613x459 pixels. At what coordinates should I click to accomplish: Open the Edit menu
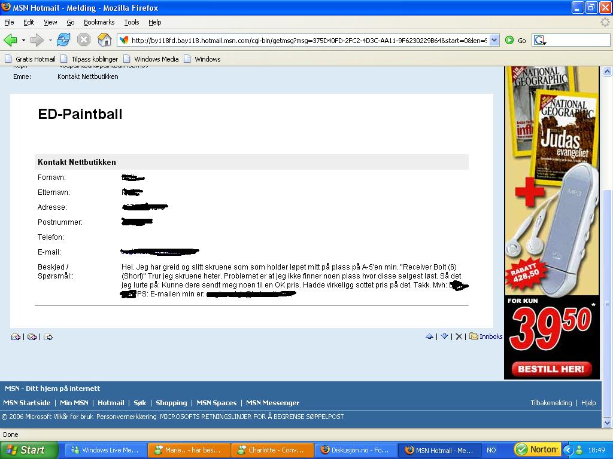coord(29,22)
